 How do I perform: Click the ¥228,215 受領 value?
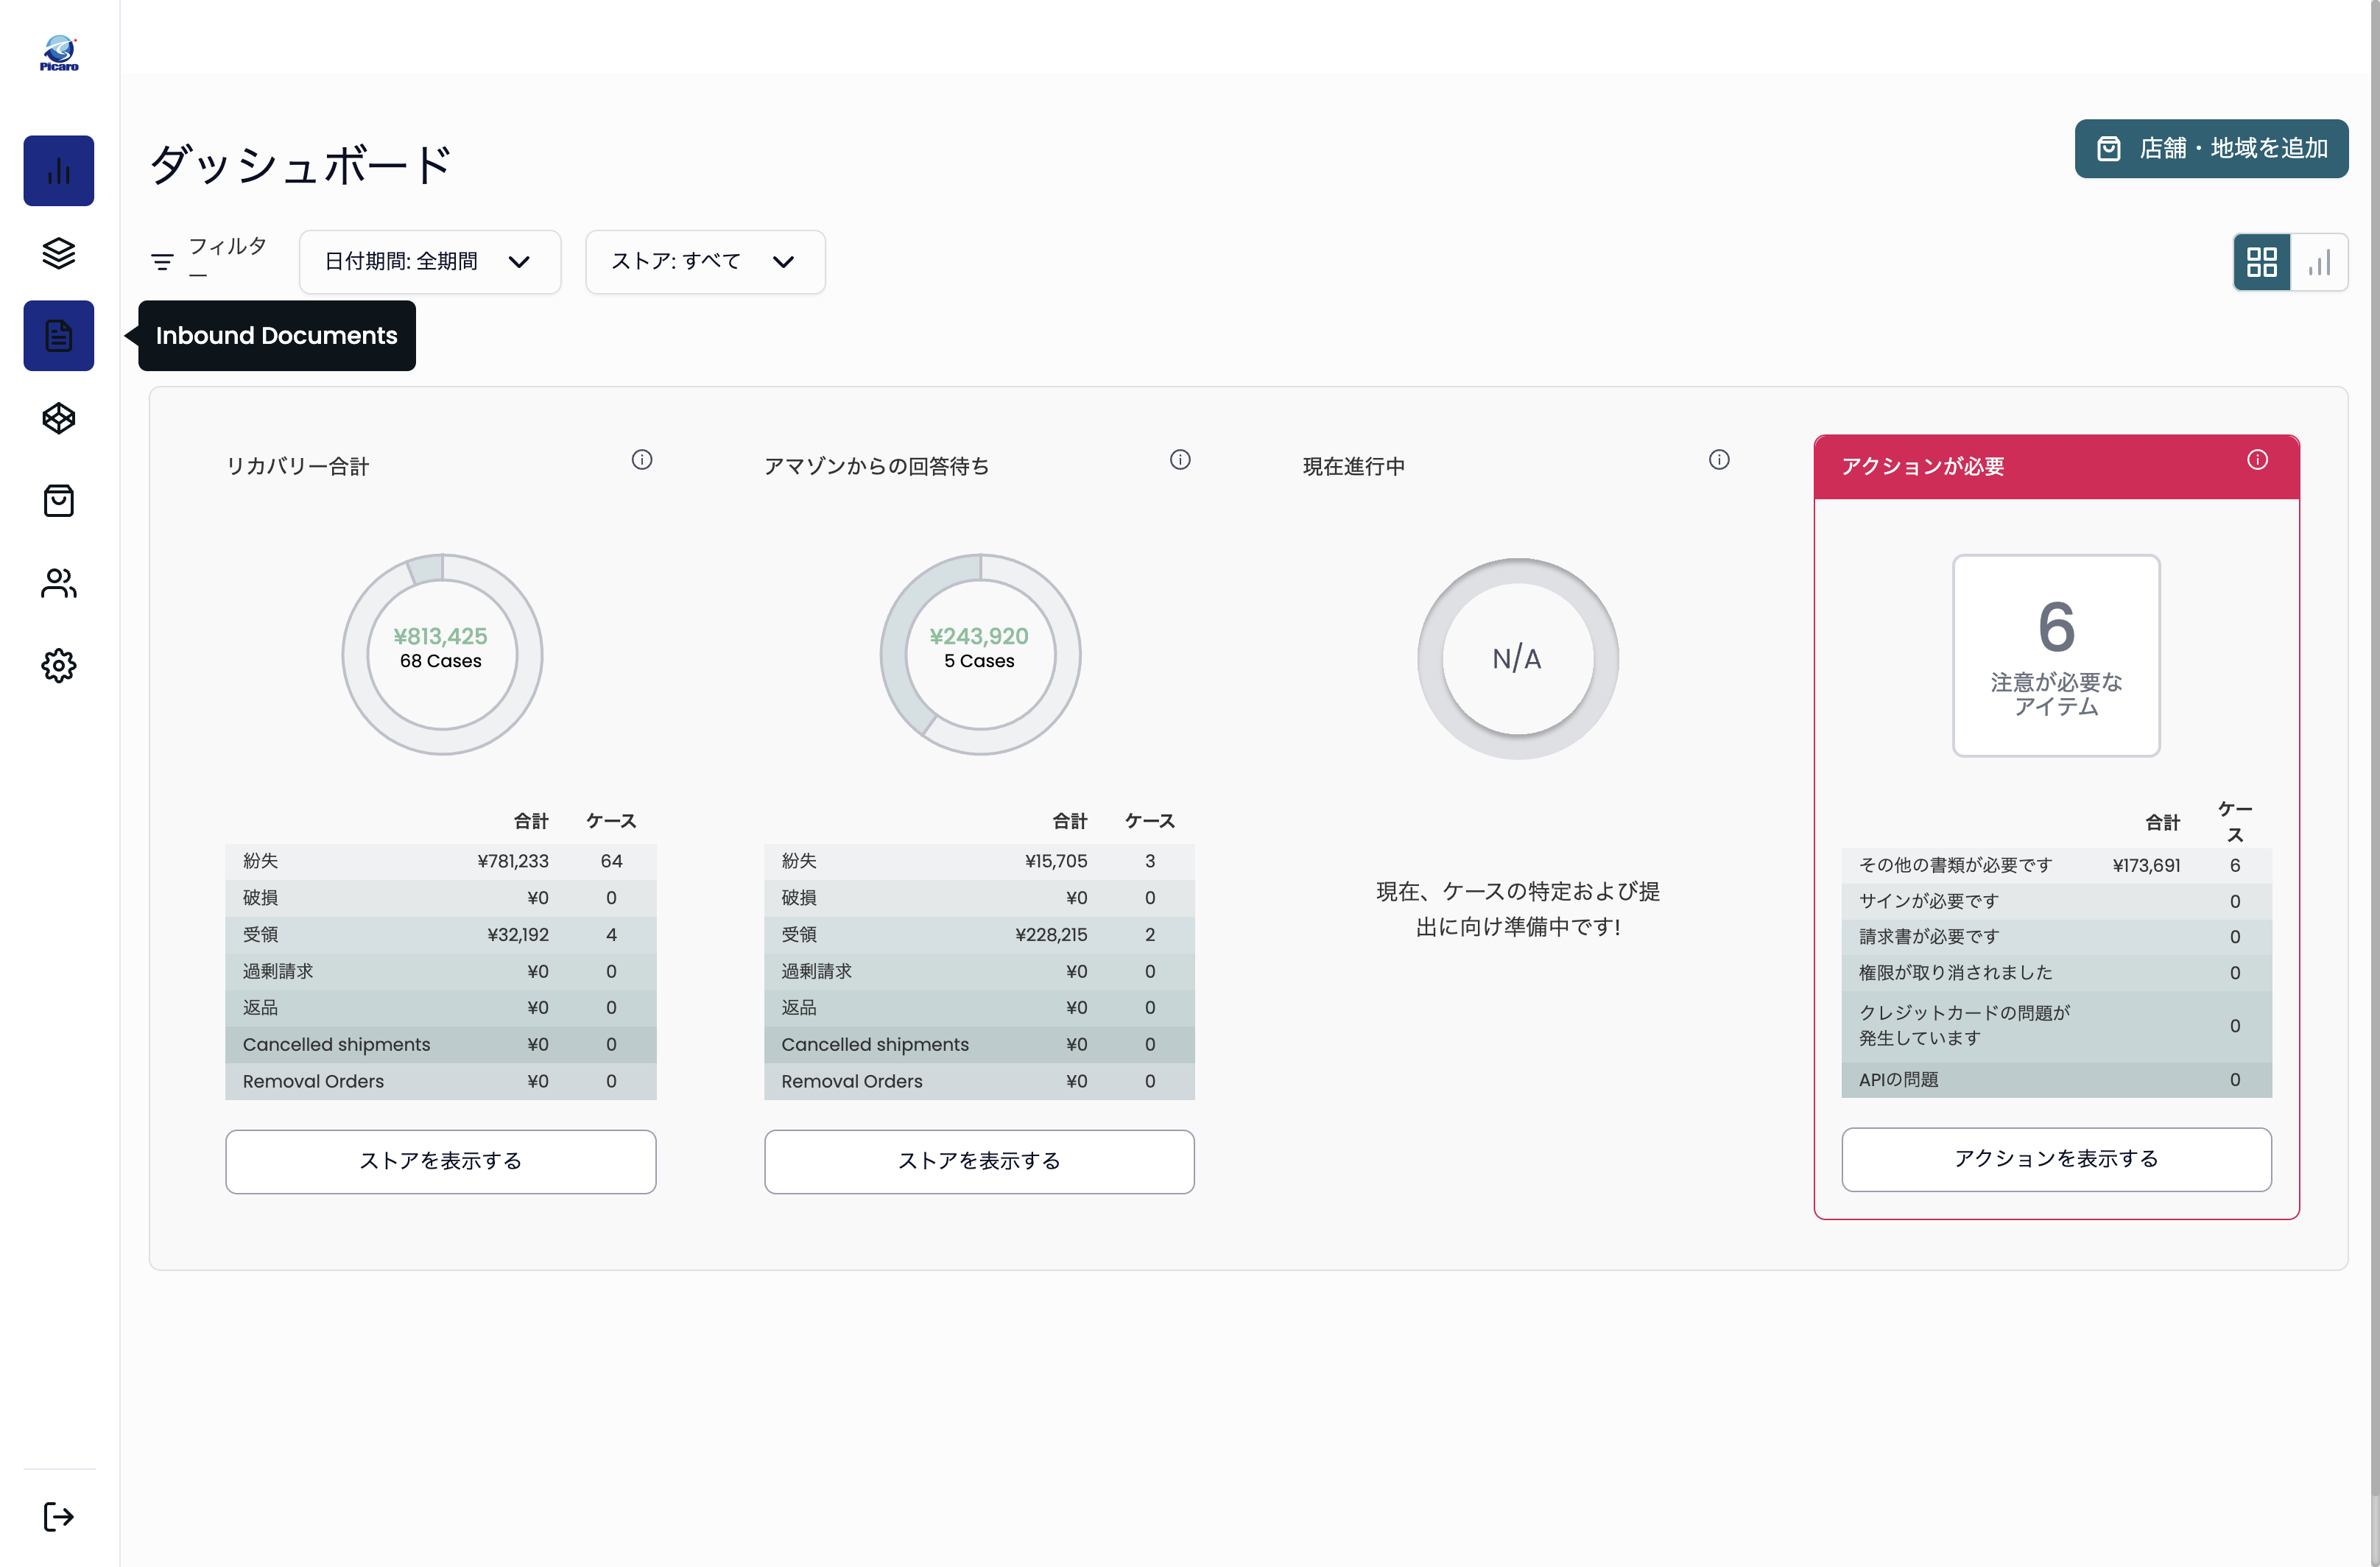[x=1051, y=935]
